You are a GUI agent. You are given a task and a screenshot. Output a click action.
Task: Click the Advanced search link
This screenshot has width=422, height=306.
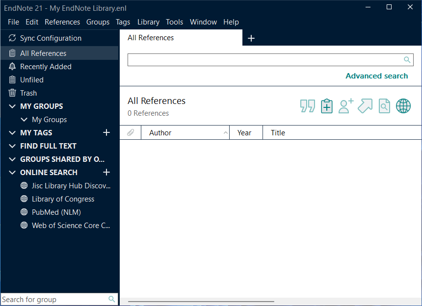tap(376, 76)
